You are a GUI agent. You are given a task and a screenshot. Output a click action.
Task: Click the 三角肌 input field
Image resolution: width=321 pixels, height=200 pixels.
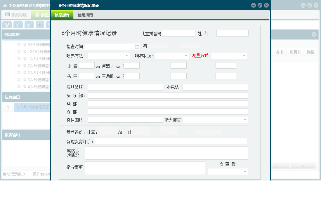(132, 76)
